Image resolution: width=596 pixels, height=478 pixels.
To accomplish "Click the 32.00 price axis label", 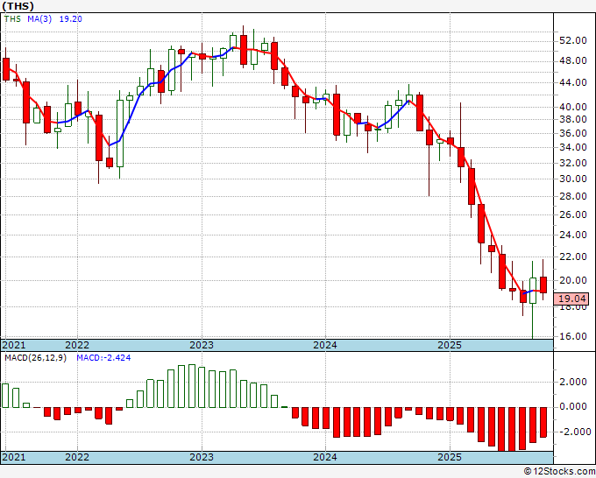I will [x=572, y=163].
